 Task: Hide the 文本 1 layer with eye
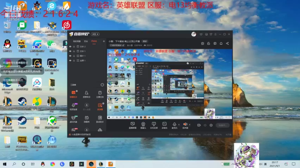click(x=70, y=51)
